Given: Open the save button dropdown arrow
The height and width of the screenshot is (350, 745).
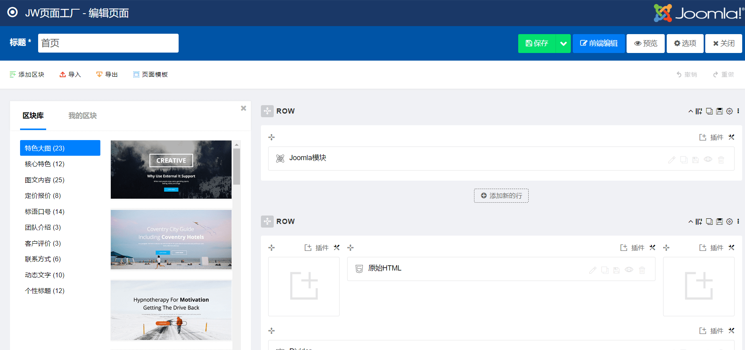Looking at the screenshot, I should tap(563, 43).
